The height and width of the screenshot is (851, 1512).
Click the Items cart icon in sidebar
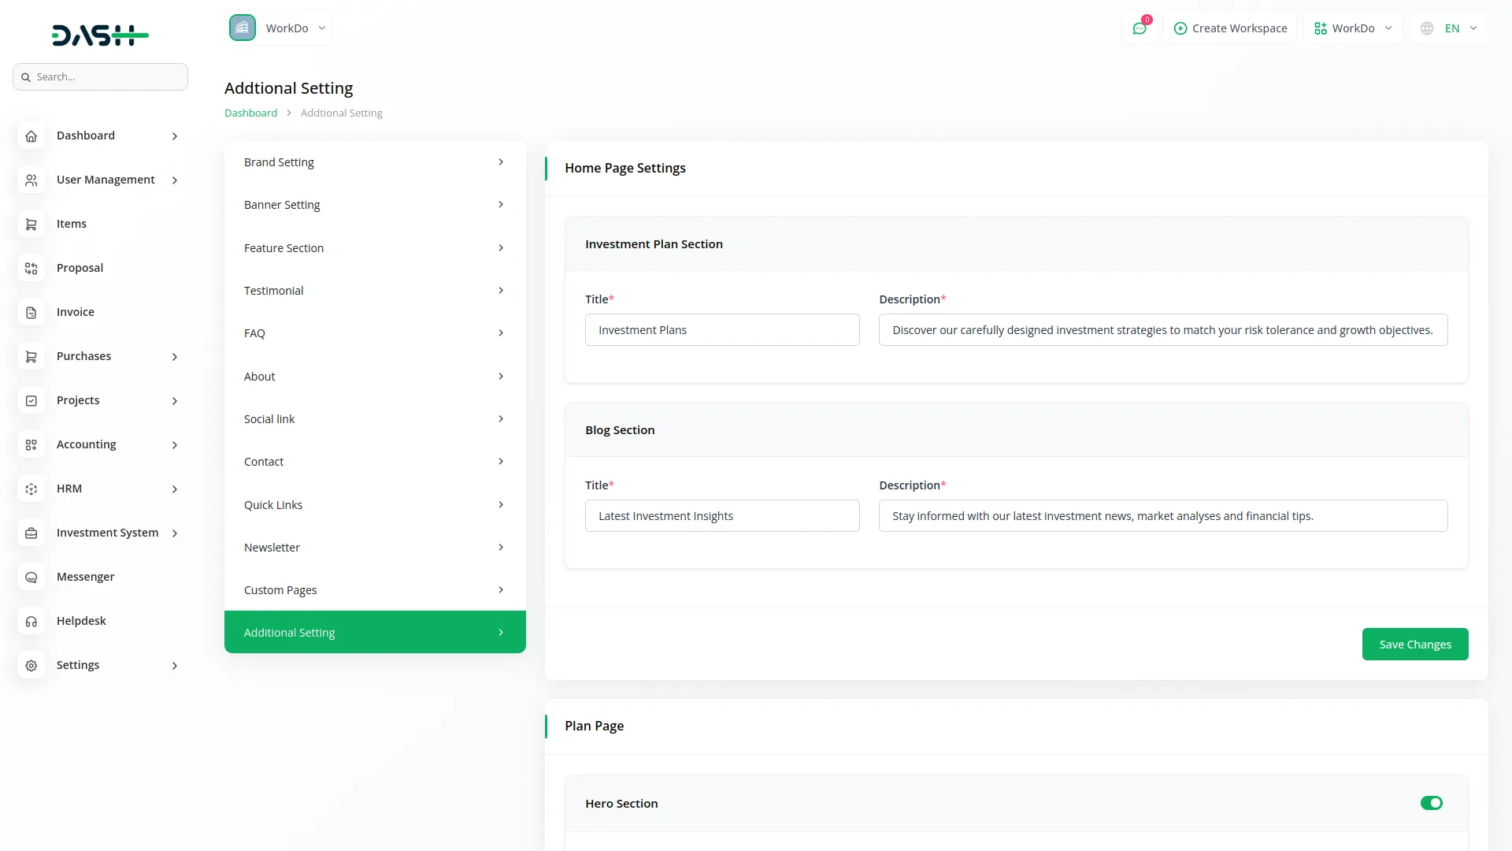(31, 225)
